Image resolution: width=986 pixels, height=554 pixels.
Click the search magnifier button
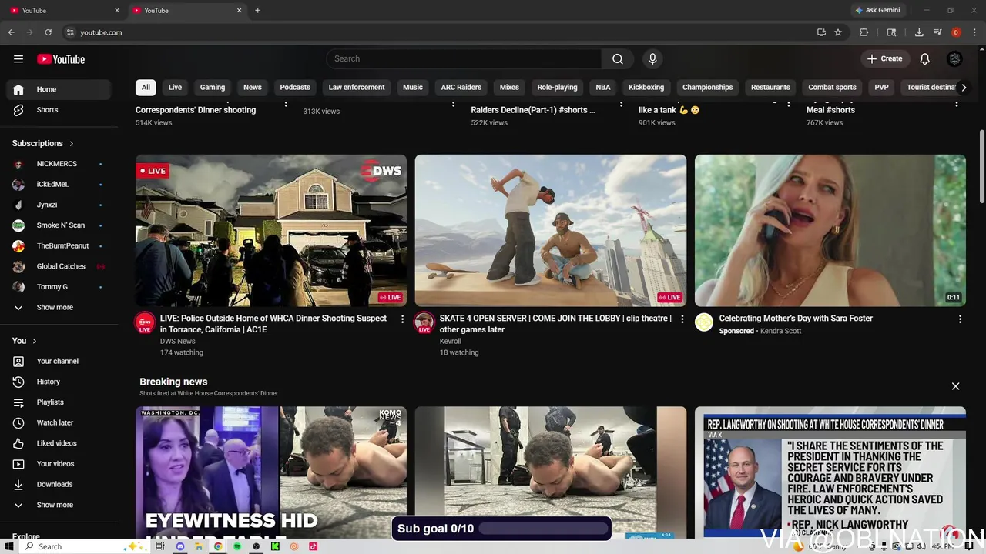point(618,58)
